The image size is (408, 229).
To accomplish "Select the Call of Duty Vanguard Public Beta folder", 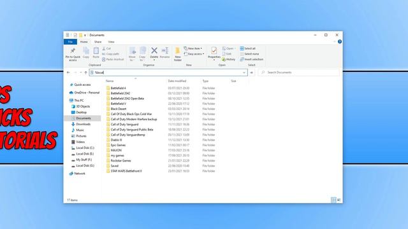I will [132, 130].
